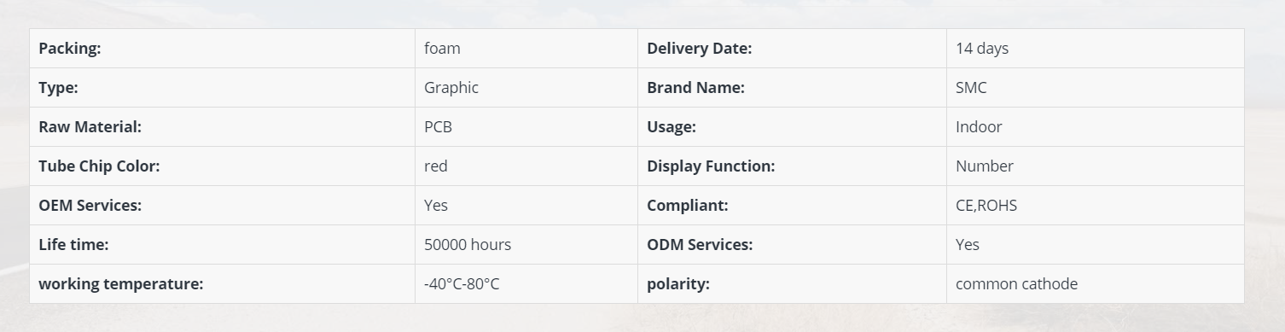Click the Tube Chip Color label

coord(99,166)
